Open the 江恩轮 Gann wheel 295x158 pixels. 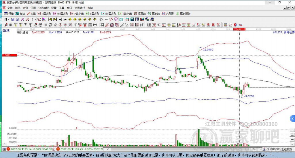(x=140, y=14)
